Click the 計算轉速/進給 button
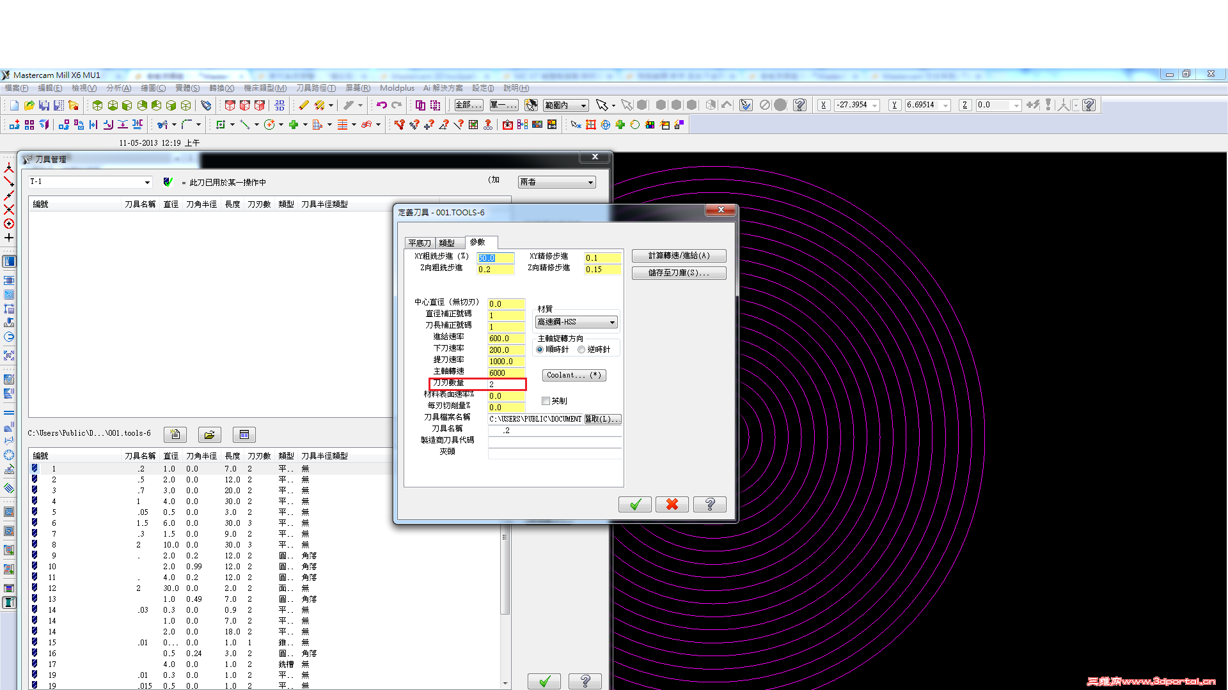The image size is (1228, 690). point(679,256)
